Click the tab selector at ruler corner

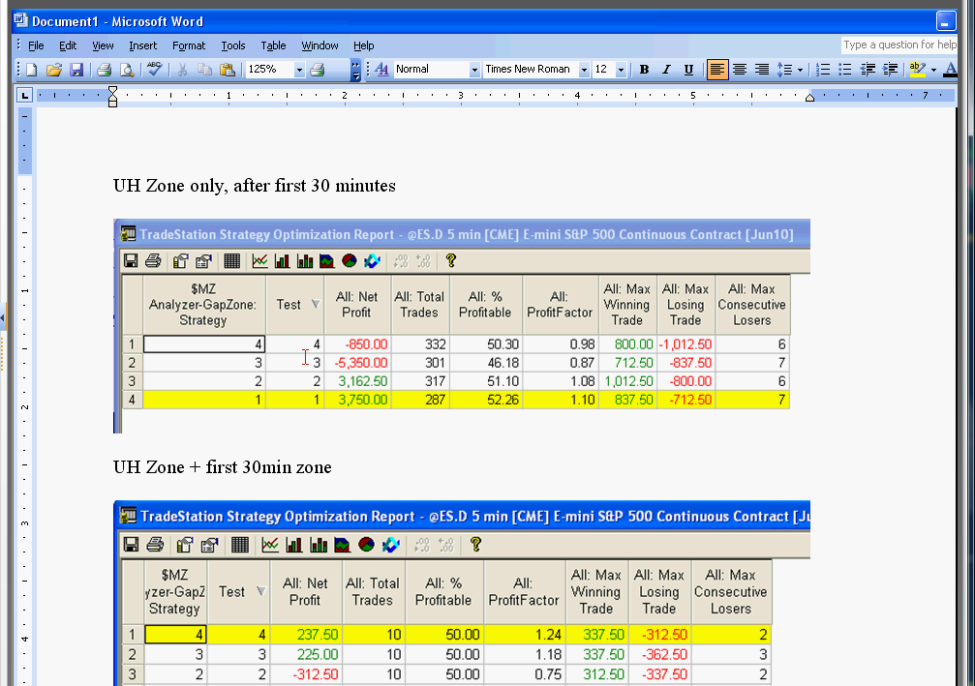pos(24,95)
